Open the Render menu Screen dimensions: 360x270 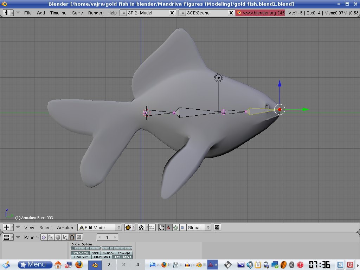[95, 13]
